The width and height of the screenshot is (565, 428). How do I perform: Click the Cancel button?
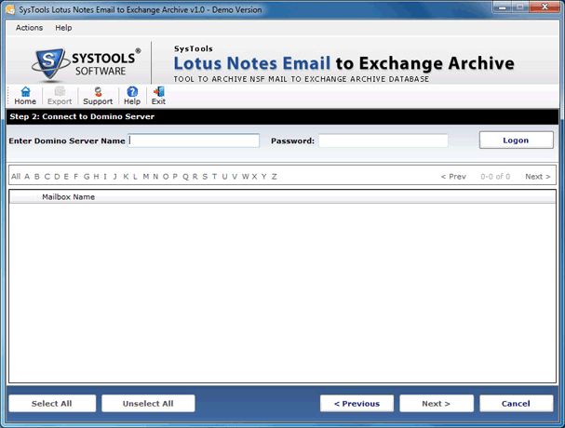coord(516,404)
